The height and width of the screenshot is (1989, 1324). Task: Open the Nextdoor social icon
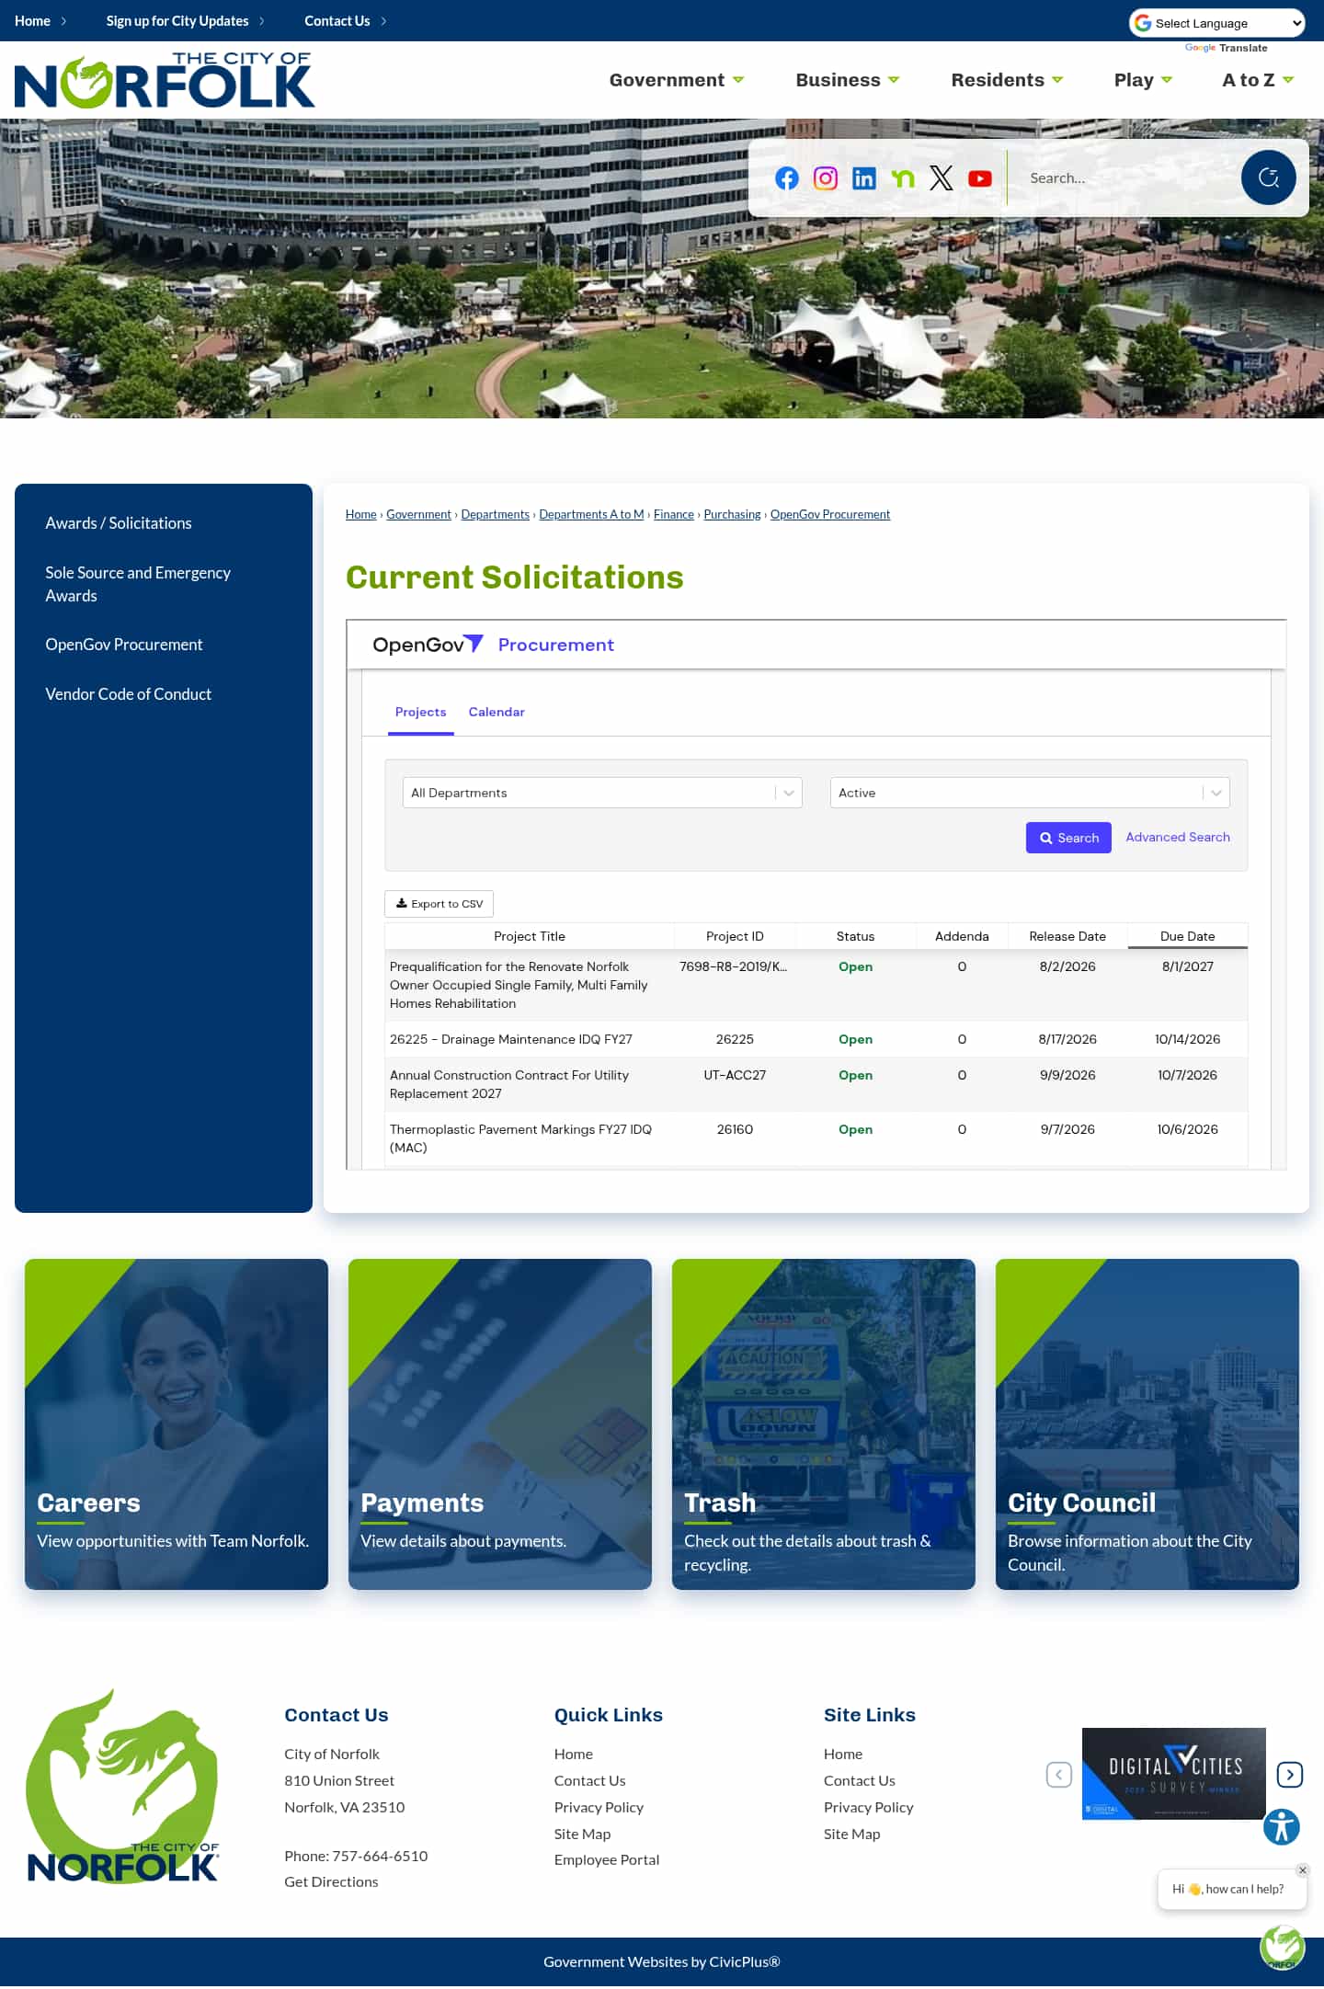tap(903, 178)
